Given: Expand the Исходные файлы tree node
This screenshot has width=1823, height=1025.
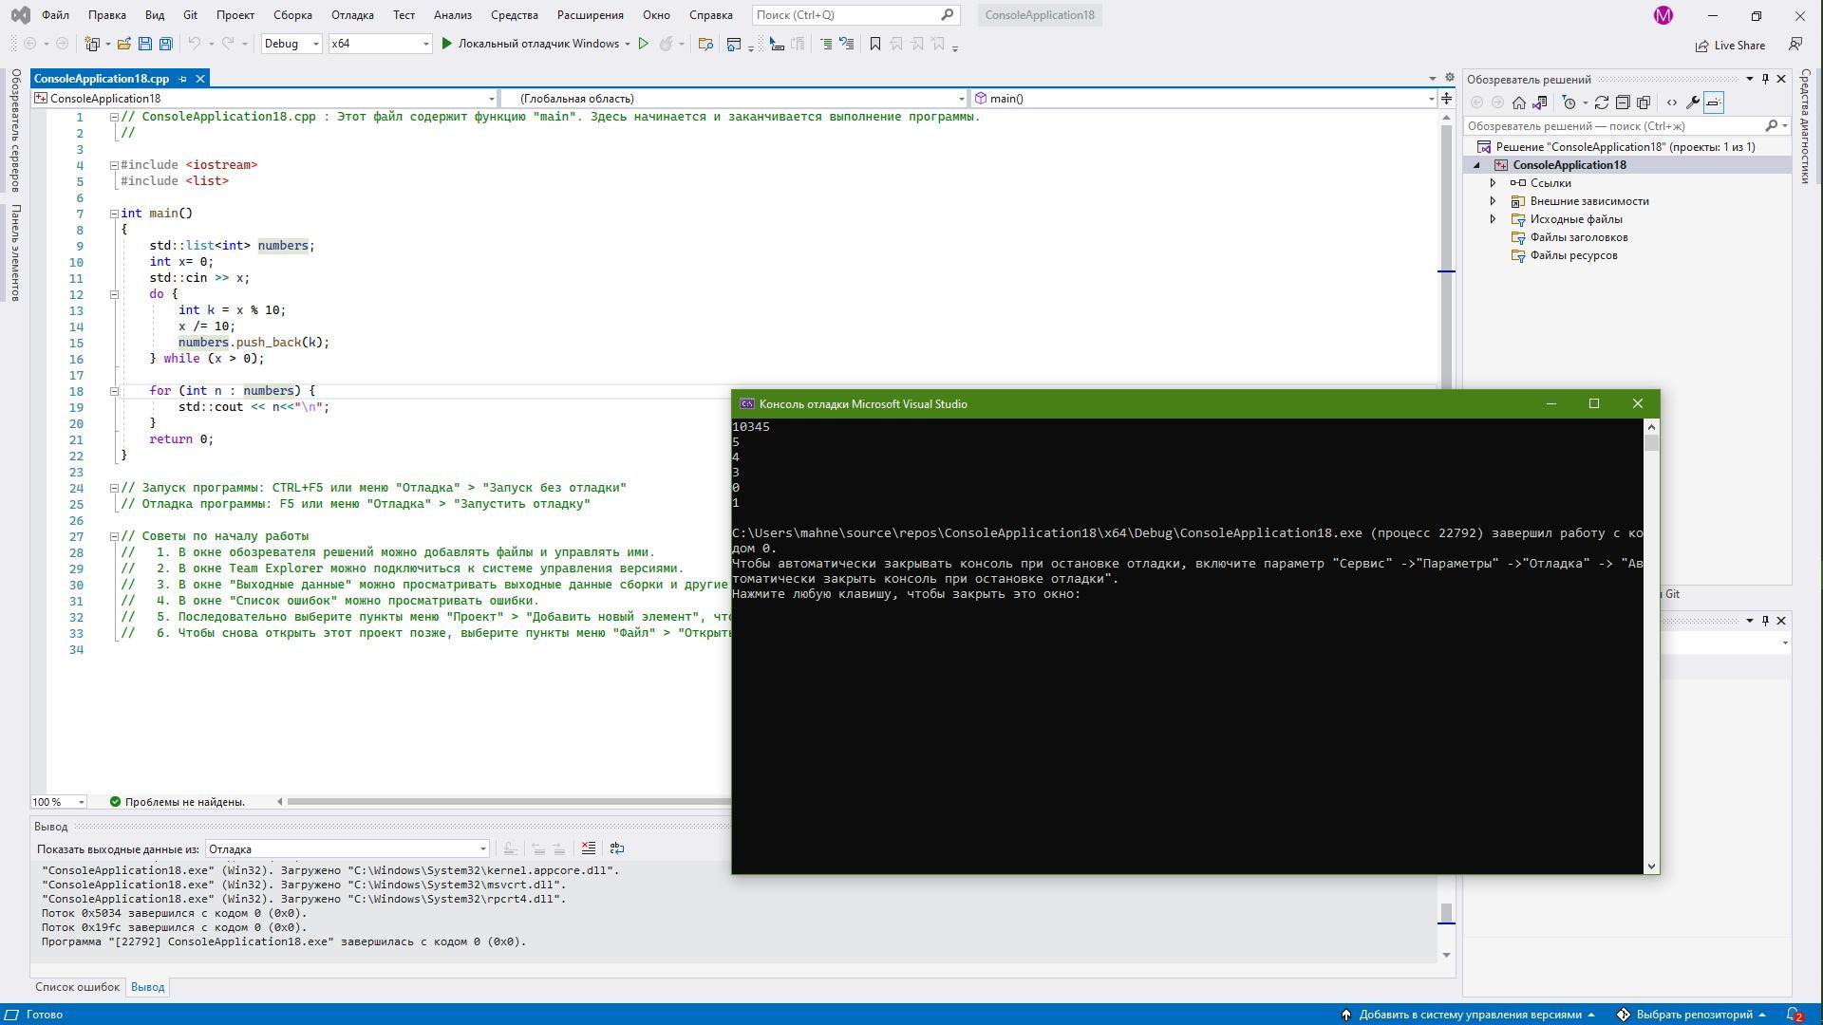Looking at the screenshot, I should 1493,219.
